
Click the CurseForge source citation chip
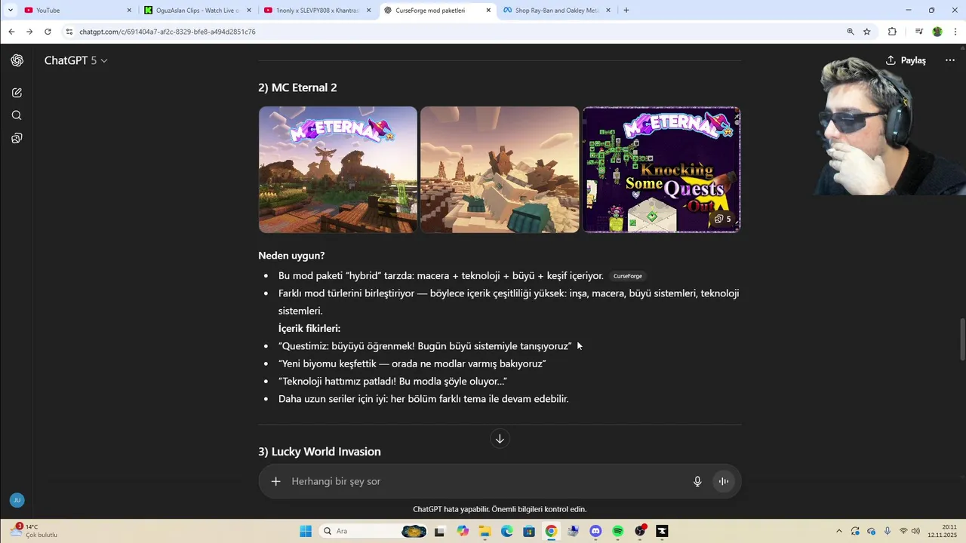pos(628,276)
